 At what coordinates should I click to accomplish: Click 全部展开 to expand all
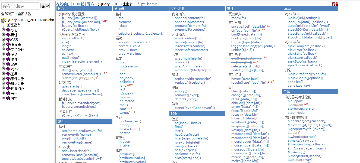8,14
